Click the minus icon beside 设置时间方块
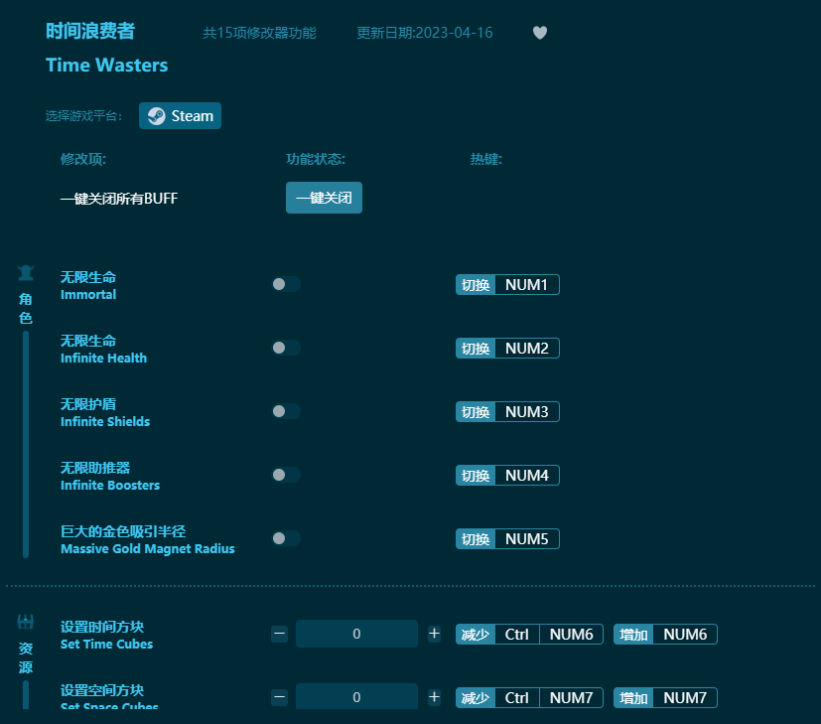Viewport: 821px width, 724px height. pyautogui.click(x=279, y=634)
